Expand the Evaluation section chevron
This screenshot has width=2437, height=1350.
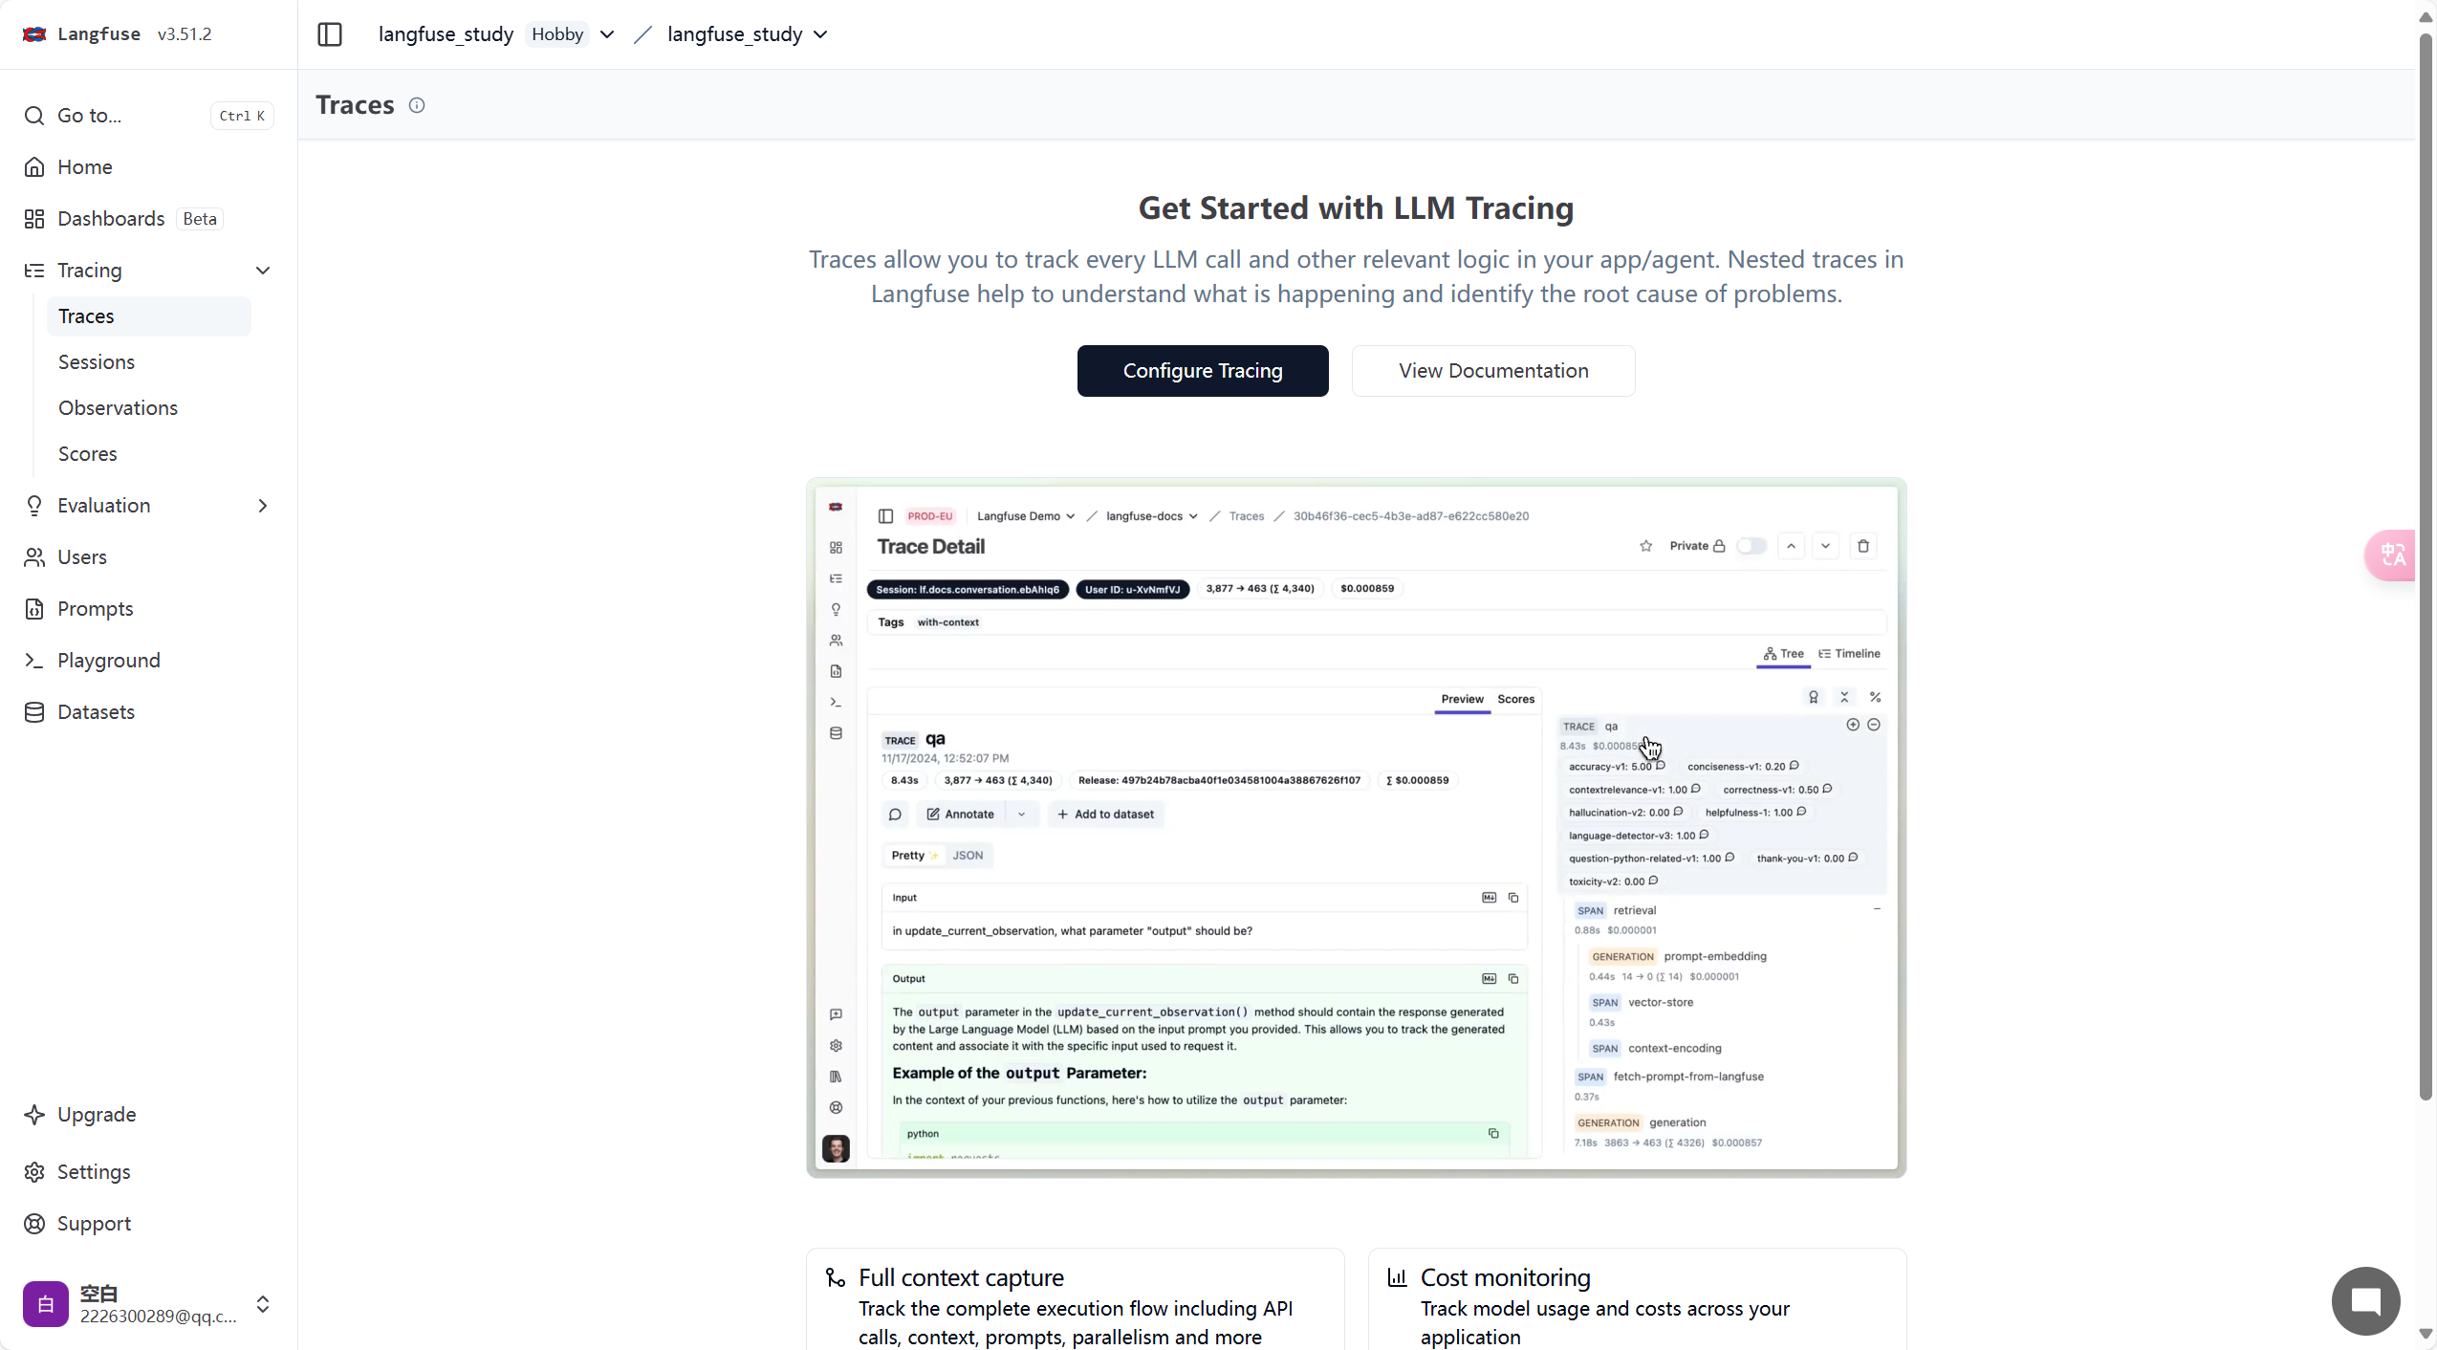tap(263, 506)
